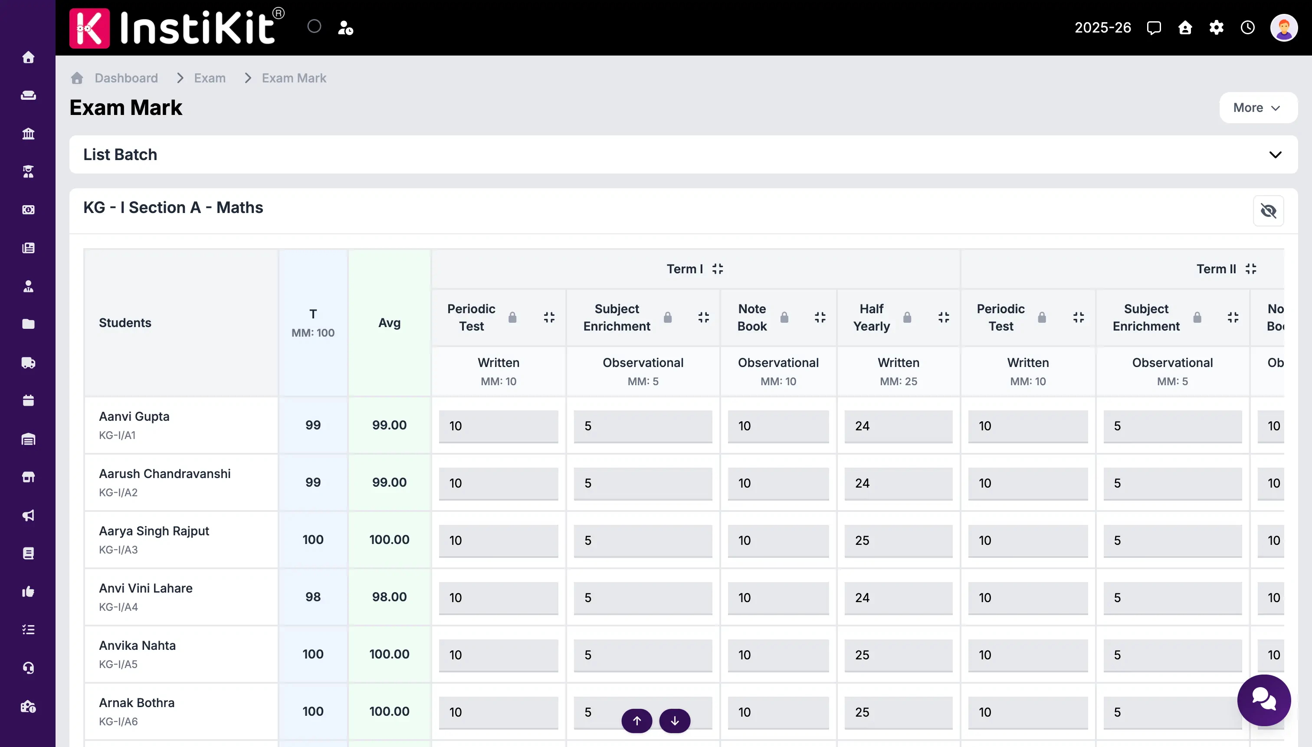The image size is (1312, 747).
Task: Click the InstiKit logo
Action: [177, 28]
